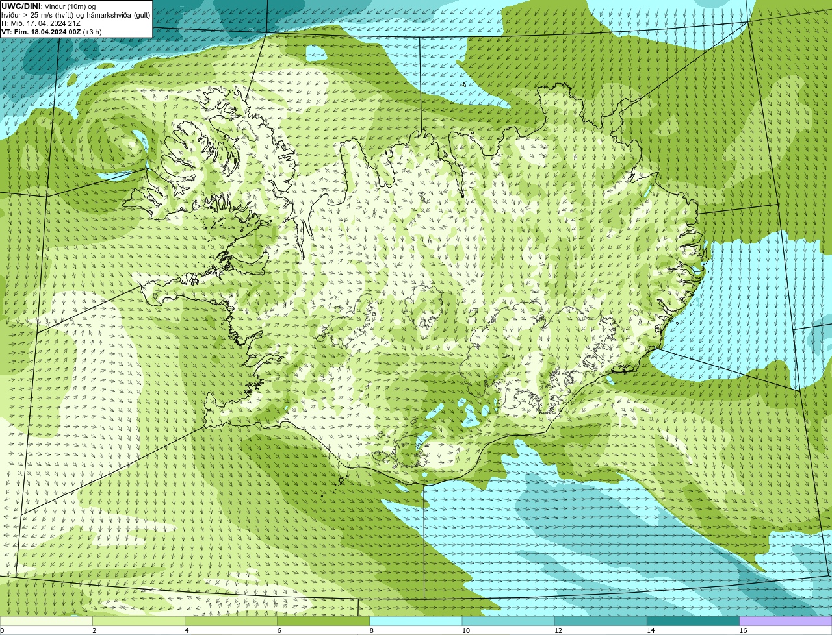Click the legend scale label "2"

[x=94, y=630]
